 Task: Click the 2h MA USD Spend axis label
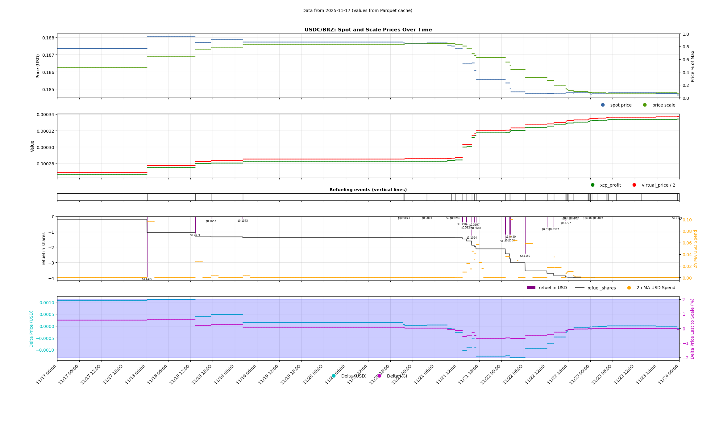(695, 249)
